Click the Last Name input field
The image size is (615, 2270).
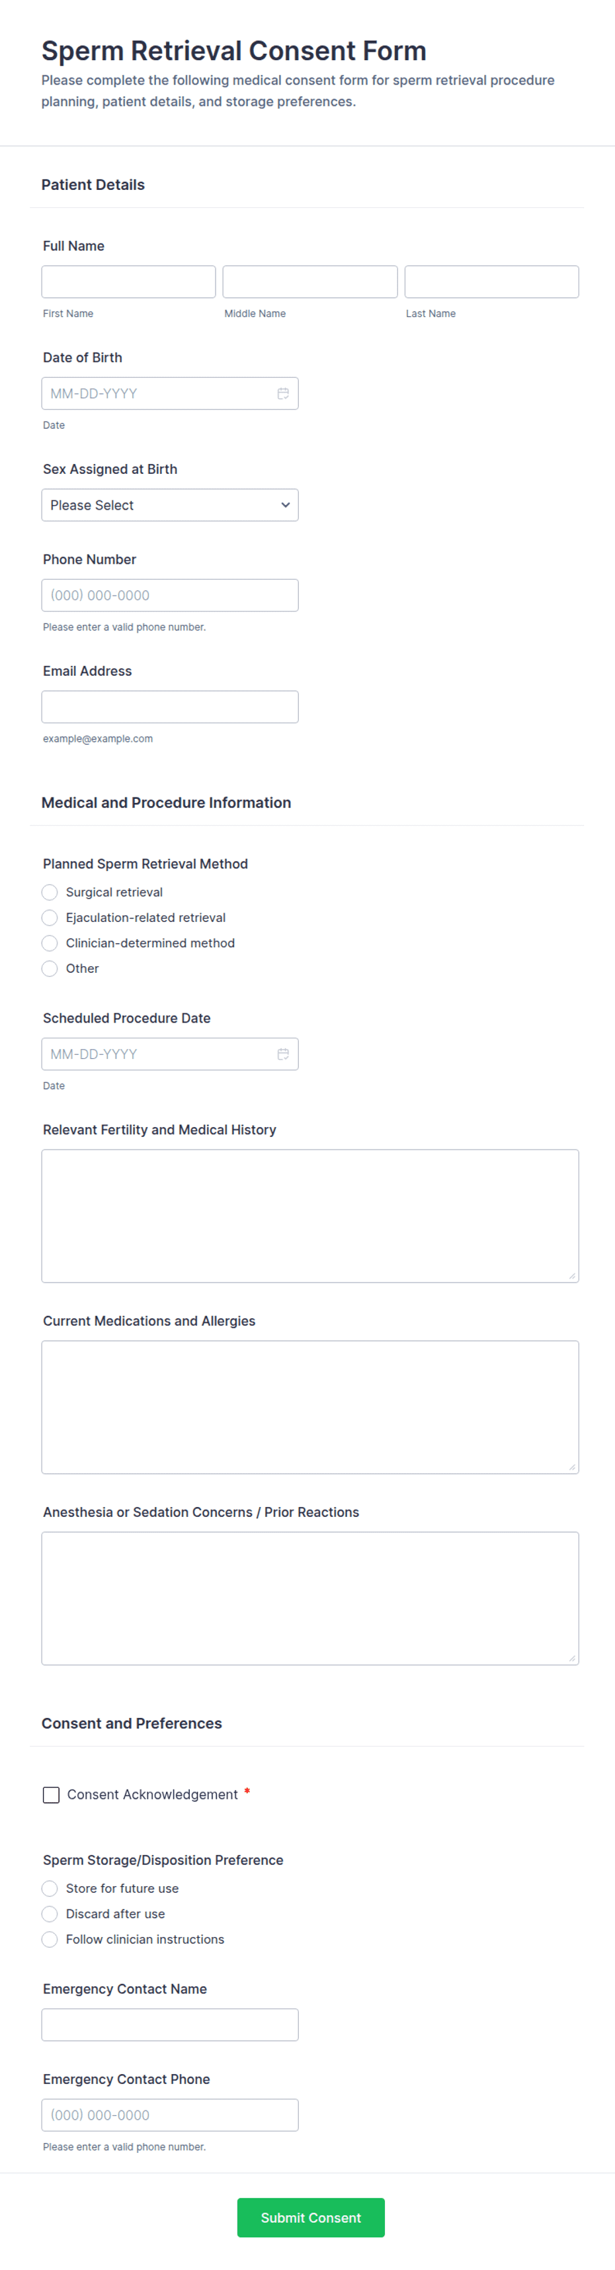(491, 281)
